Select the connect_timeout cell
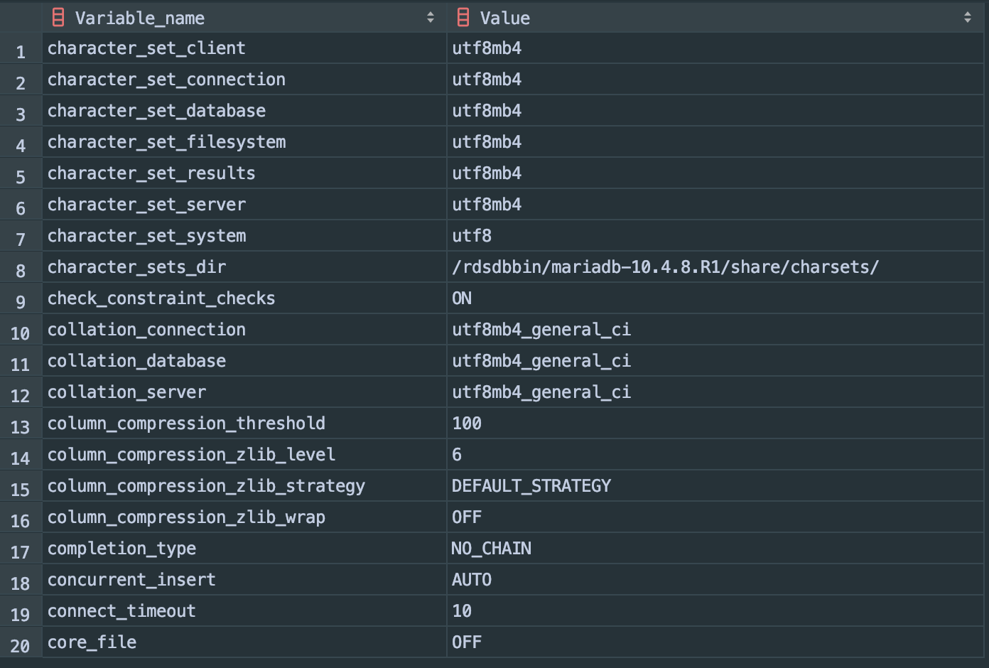The height and width of the screenshot is (668, 989). pyautogui.click(x=244, y=611)
